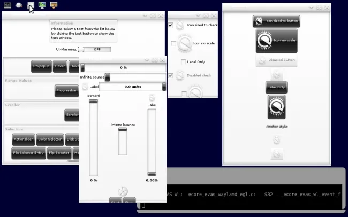
Task: Click the white ball launcher in panel
Action: tap(19, 5)
